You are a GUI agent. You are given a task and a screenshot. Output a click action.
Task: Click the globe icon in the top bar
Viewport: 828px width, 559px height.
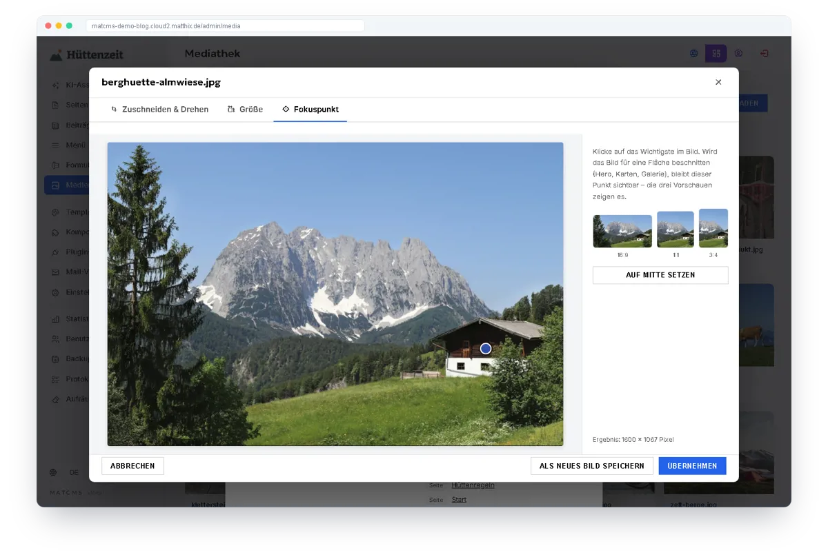pyautogui.click(x=694, y=54)
